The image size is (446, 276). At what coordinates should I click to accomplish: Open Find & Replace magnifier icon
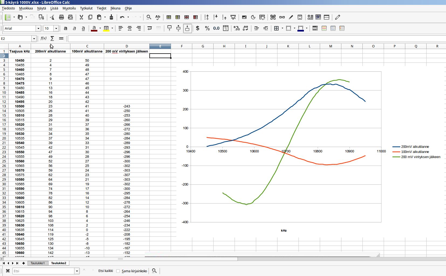149,17
